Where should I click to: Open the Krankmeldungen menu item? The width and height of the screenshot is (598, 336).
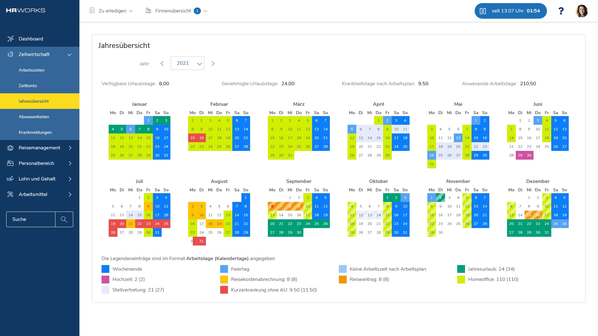point(35,132)
